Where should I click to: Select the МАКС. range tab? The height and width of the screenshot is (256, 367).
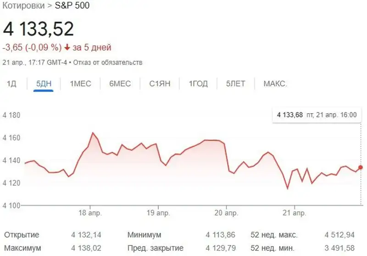pos(275,84)
